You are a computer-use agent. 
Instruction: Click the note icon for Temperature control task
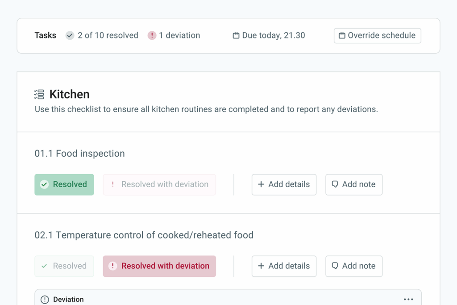[x=335, y=266]
